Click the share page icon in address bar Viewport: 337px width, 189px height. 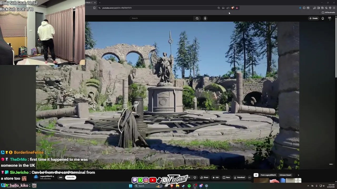point(228,8)
